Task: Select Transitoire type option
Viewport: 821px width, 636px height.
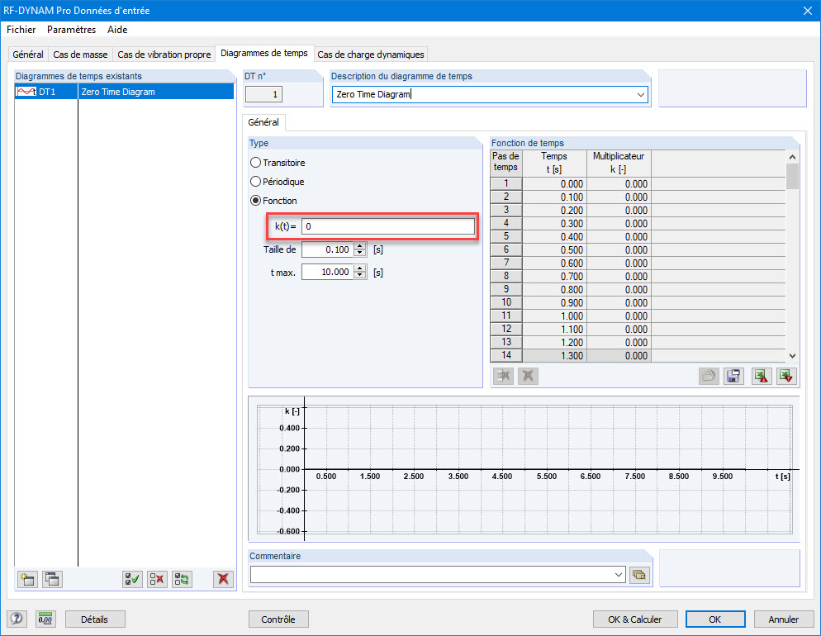Action: pos(255,163)
